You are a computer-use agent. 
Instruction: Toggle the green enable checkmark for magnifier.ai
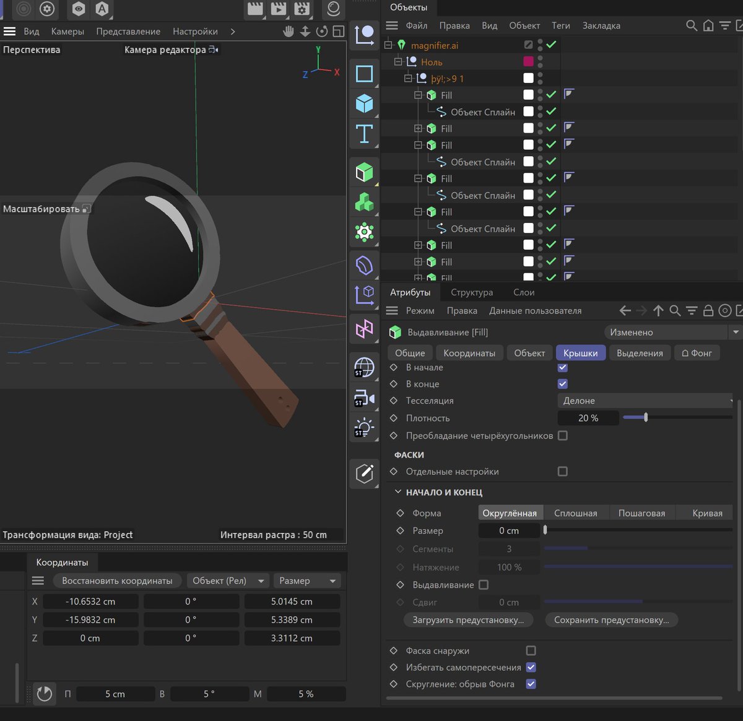[x=551, y=45]
